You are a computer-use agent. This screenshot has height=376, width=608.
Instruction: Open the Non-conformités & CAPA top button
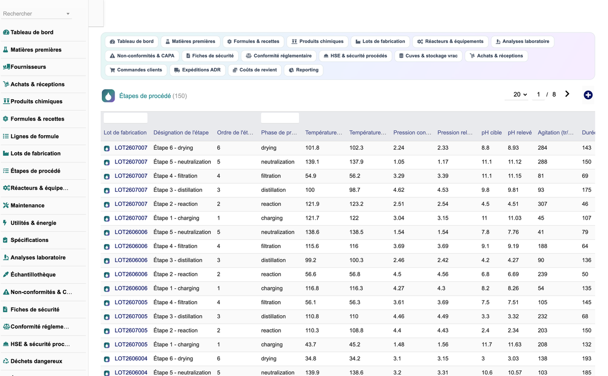click(x=142, y=56)
